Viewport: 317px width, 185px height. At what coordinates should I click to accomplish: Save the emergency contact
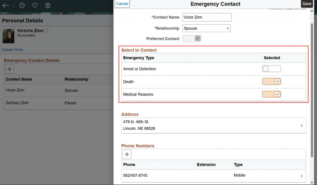307,4
